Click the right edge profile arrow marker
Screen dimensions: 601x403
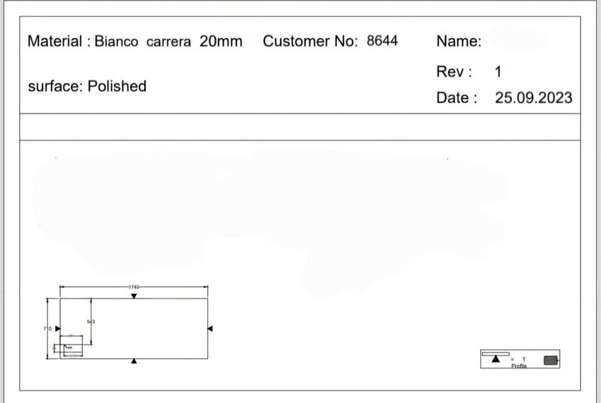(210, 329)
